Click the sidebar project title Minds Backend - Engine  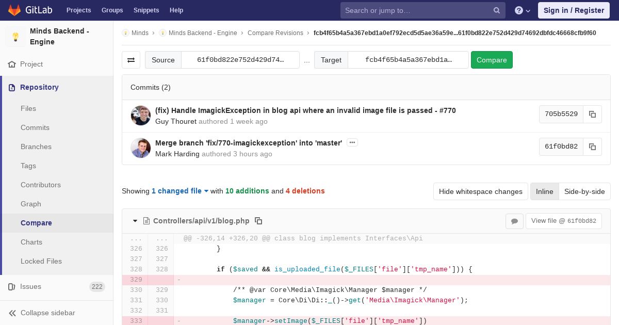click(x=59, y=37)
